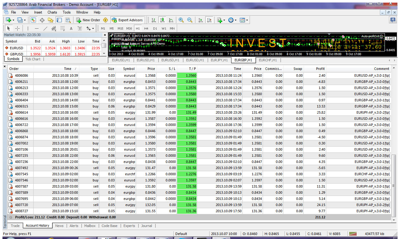
Task: Toggle the Expert Advisors button
Action: coord(127,20)
